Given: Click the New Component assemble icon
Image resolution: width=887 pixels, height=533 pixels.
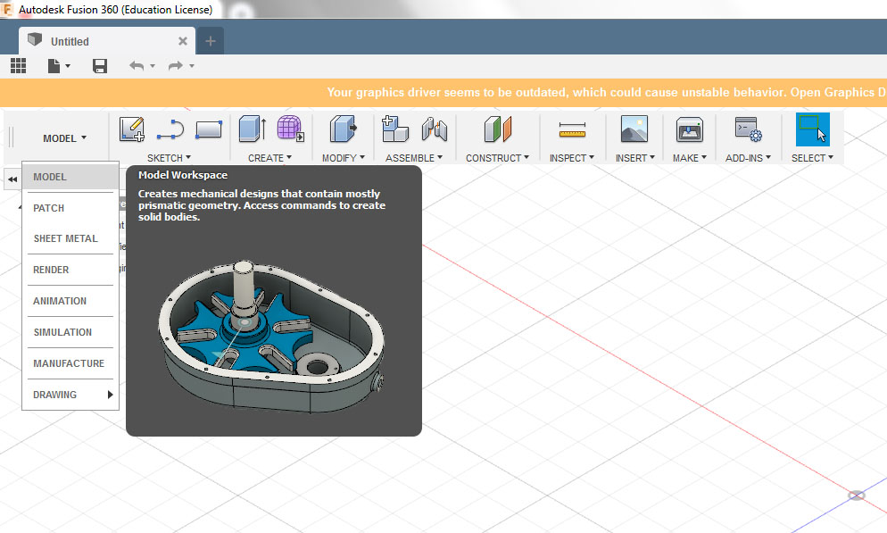Looking at the screenshot, I should tap(395, 129).
